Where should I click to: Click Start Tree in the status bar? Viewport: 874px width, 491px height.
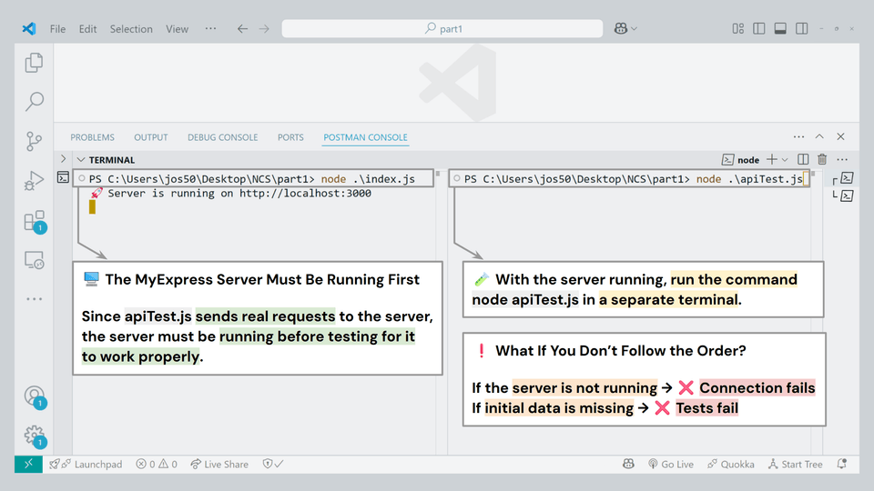796,465
